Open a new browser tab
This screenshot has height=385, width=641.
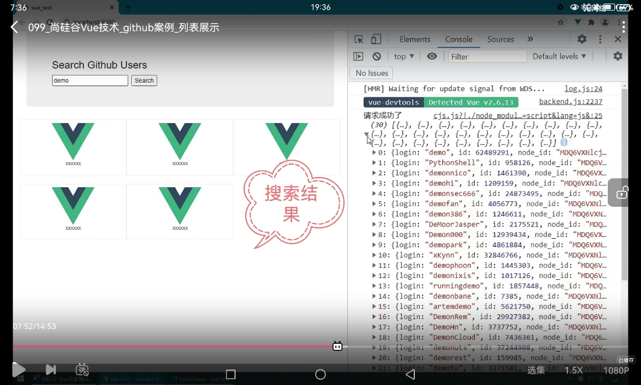pyautogui.click(x=128, y=7)
